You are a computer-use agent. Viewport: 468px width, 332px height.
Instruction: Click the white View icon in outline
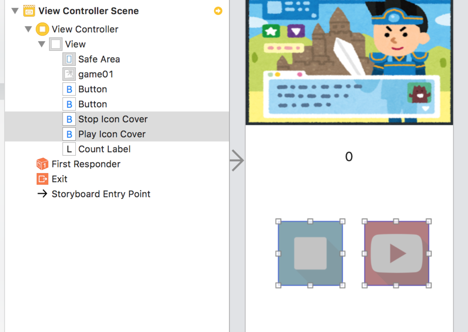(56, 44)
